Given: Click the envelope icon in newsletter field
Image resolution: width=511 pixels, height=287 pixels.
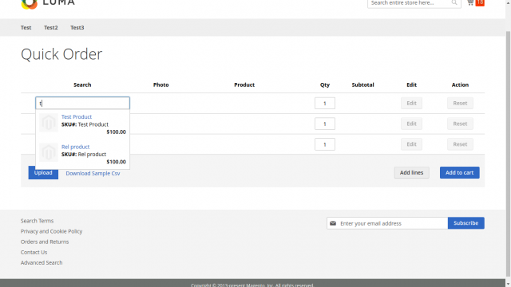Looking at the screenshot, I should point(333,223).
